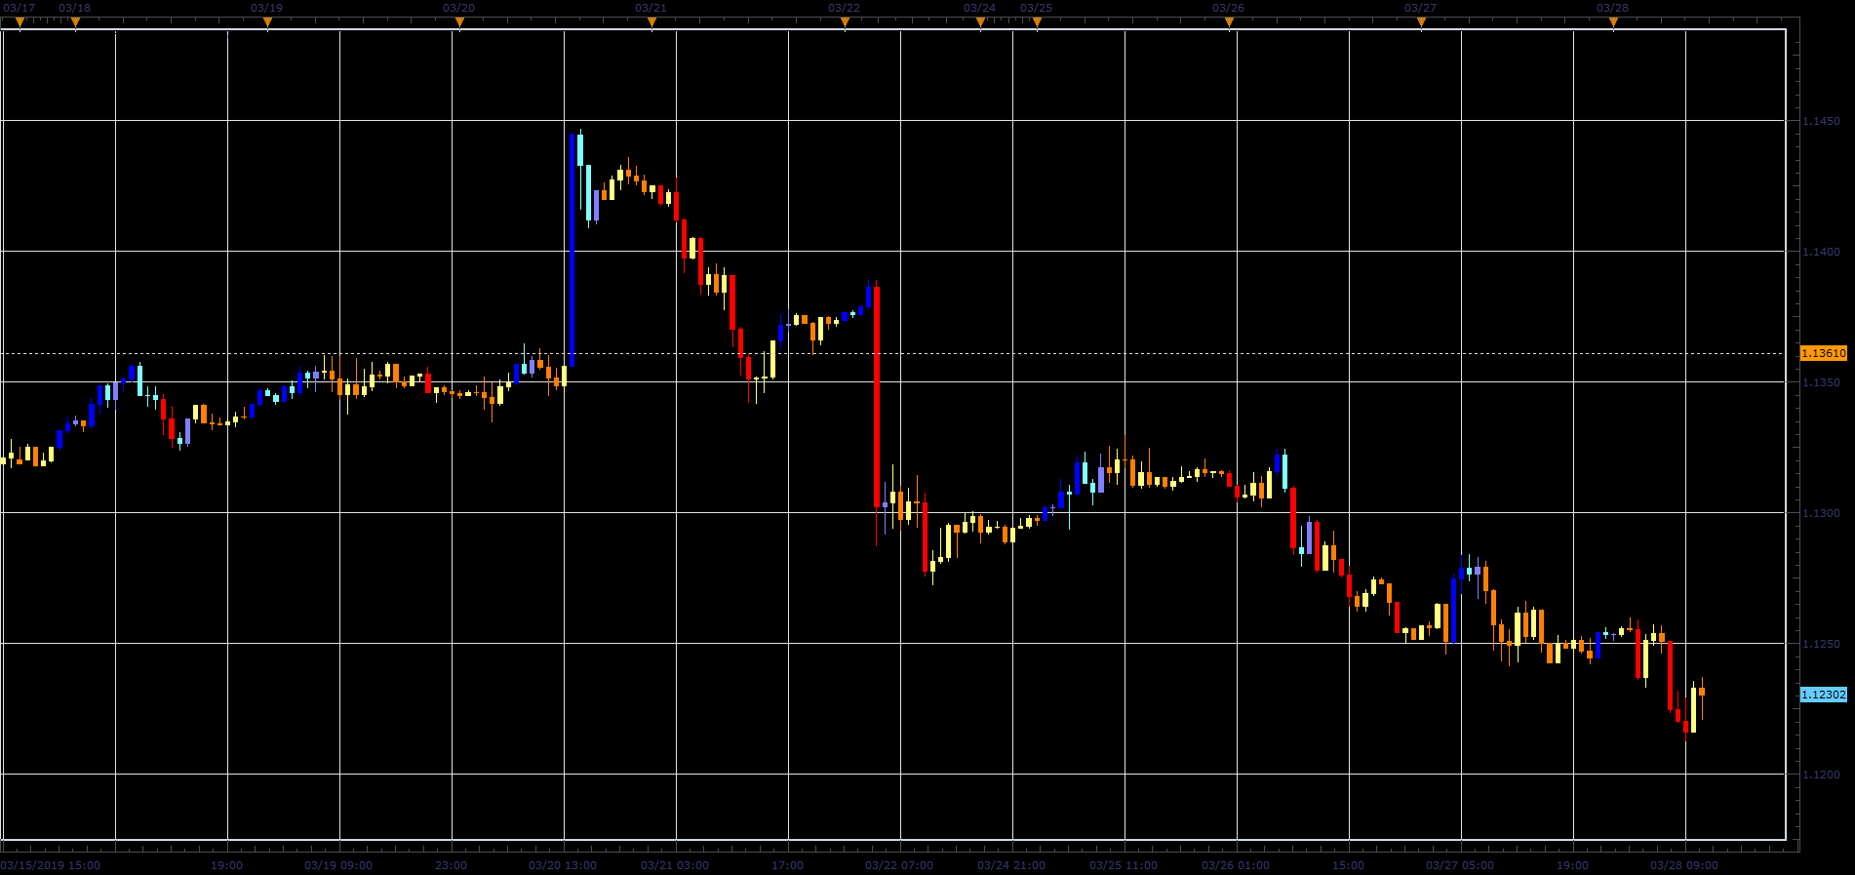
Task: Select the 03/20 day marker on top axis
Action: (459, 22)
